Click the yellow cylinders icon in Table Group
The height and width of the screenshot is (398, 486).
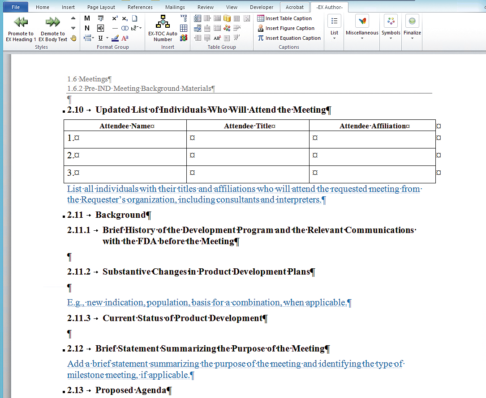point(227,19)
